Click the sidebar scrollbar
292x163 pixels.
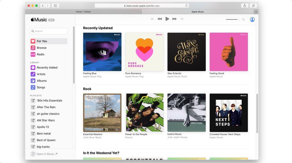pyautogui.click(x=74, y=55)
